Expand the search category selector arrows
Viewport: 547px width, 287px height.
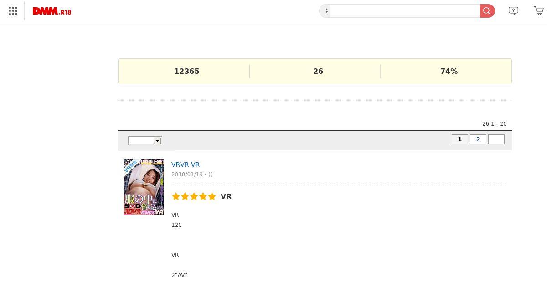click(325, 11)
